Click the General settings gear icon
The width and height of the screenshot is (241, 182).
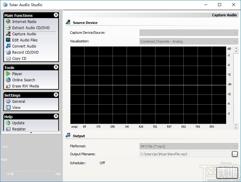8,102
